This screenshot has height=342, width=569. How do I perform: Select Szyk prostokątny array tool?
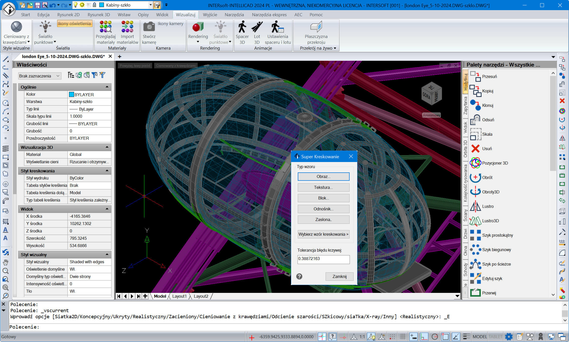coord(491,235)
